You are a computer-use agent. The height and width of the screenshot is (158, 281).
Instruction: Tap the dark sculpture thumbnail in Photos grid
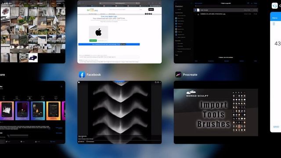pyautogui.click(x=33, y=57)
